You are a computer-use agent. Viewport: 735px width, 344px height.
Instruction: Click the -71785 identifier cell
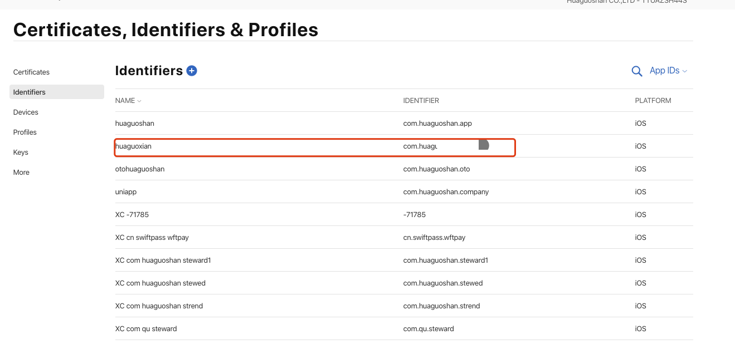tap(415, 214)
